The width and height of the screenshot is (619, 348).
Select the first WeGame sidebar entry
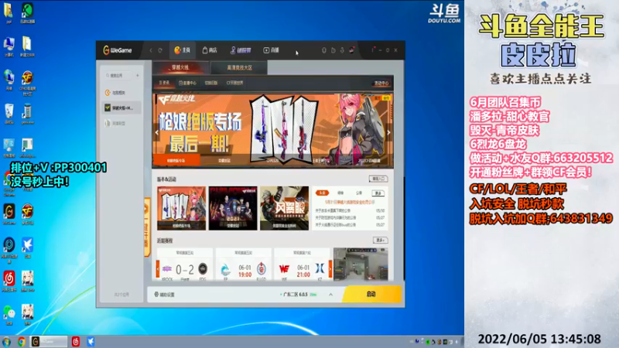[x=121, y=93]
